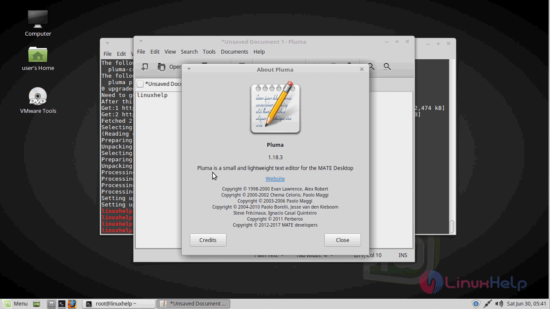Click the Open file icon in Pluma toolbar

(x=162, y=67)
